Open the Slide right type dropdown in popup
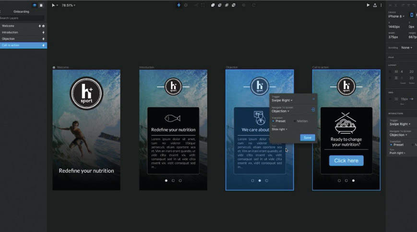The width and height of the screenshot is (417, 232). click(x=279, y=129)
